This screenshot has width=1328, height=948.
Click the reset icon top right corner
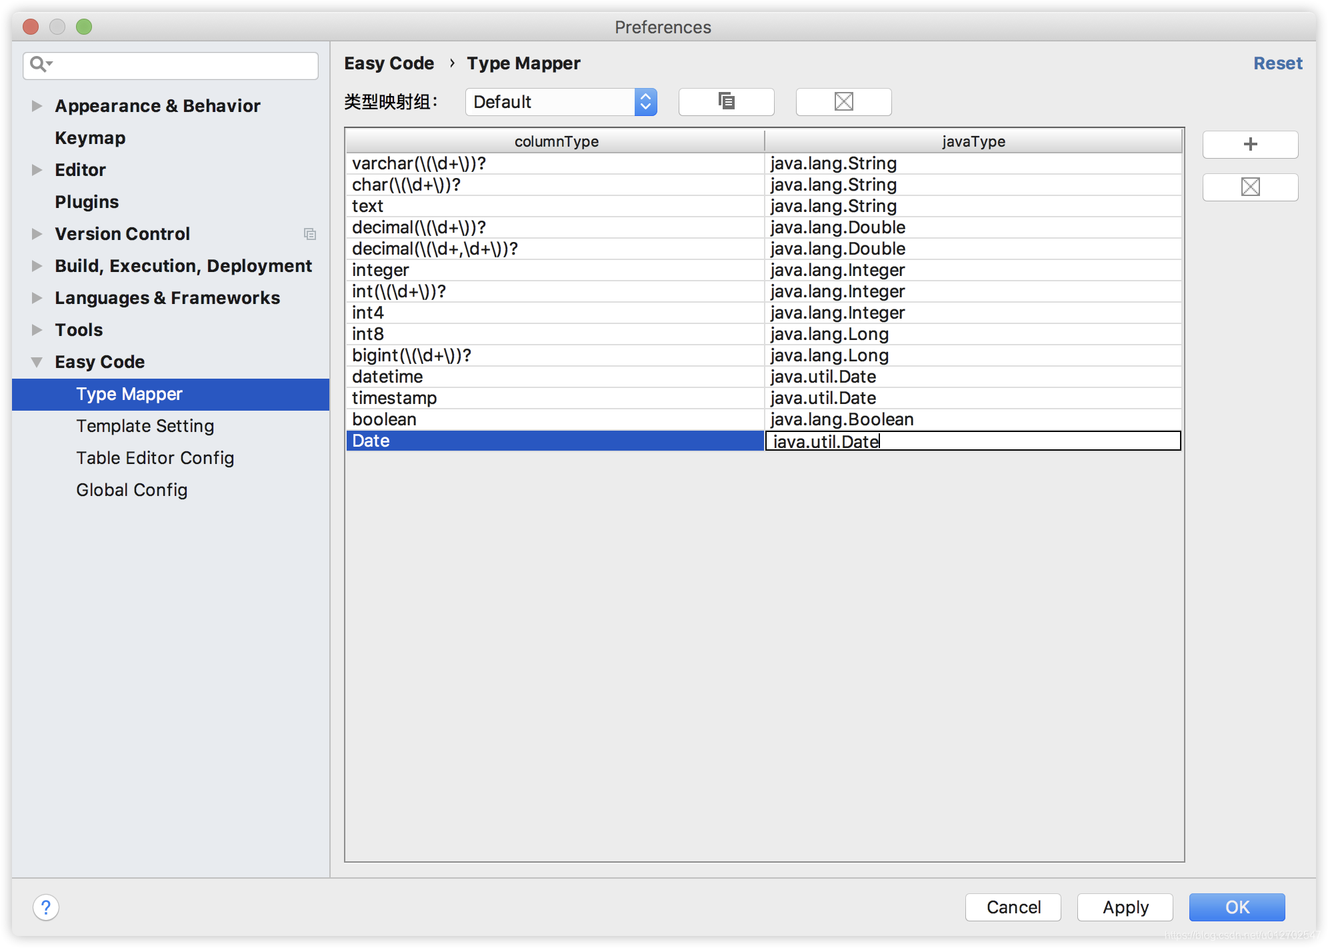click(x=1278, y=63)
